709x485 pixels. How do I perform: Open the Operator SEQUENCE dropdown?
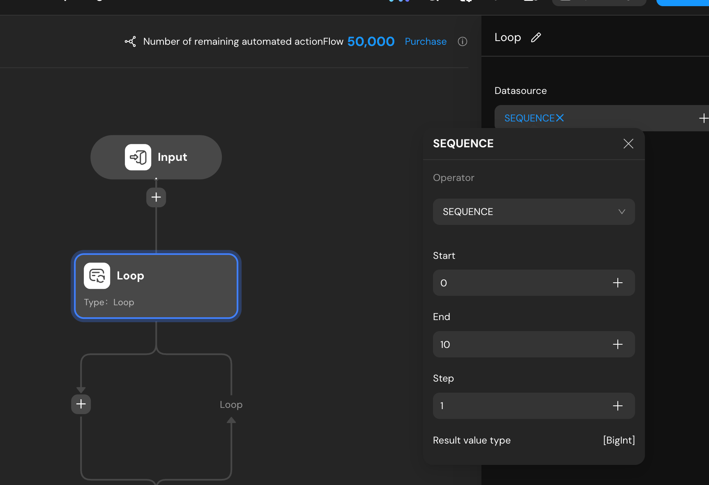click(x=526, y=212)
